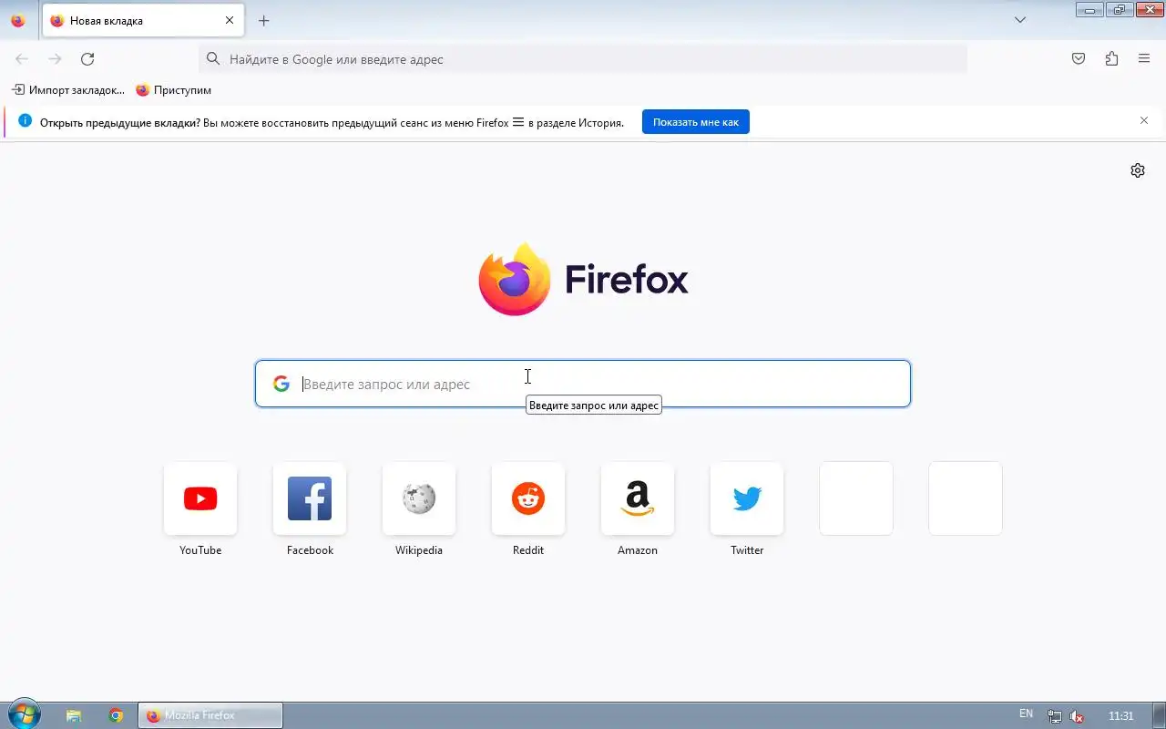1166x729 pixels.
Task: Click the Wikipedia label text
Action: 419,550
